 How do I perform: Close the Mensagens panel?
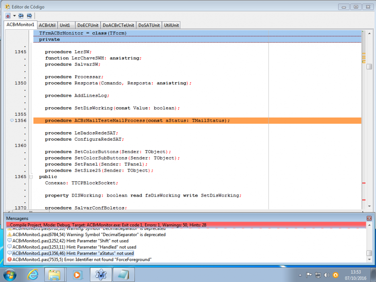coord(369,218)
